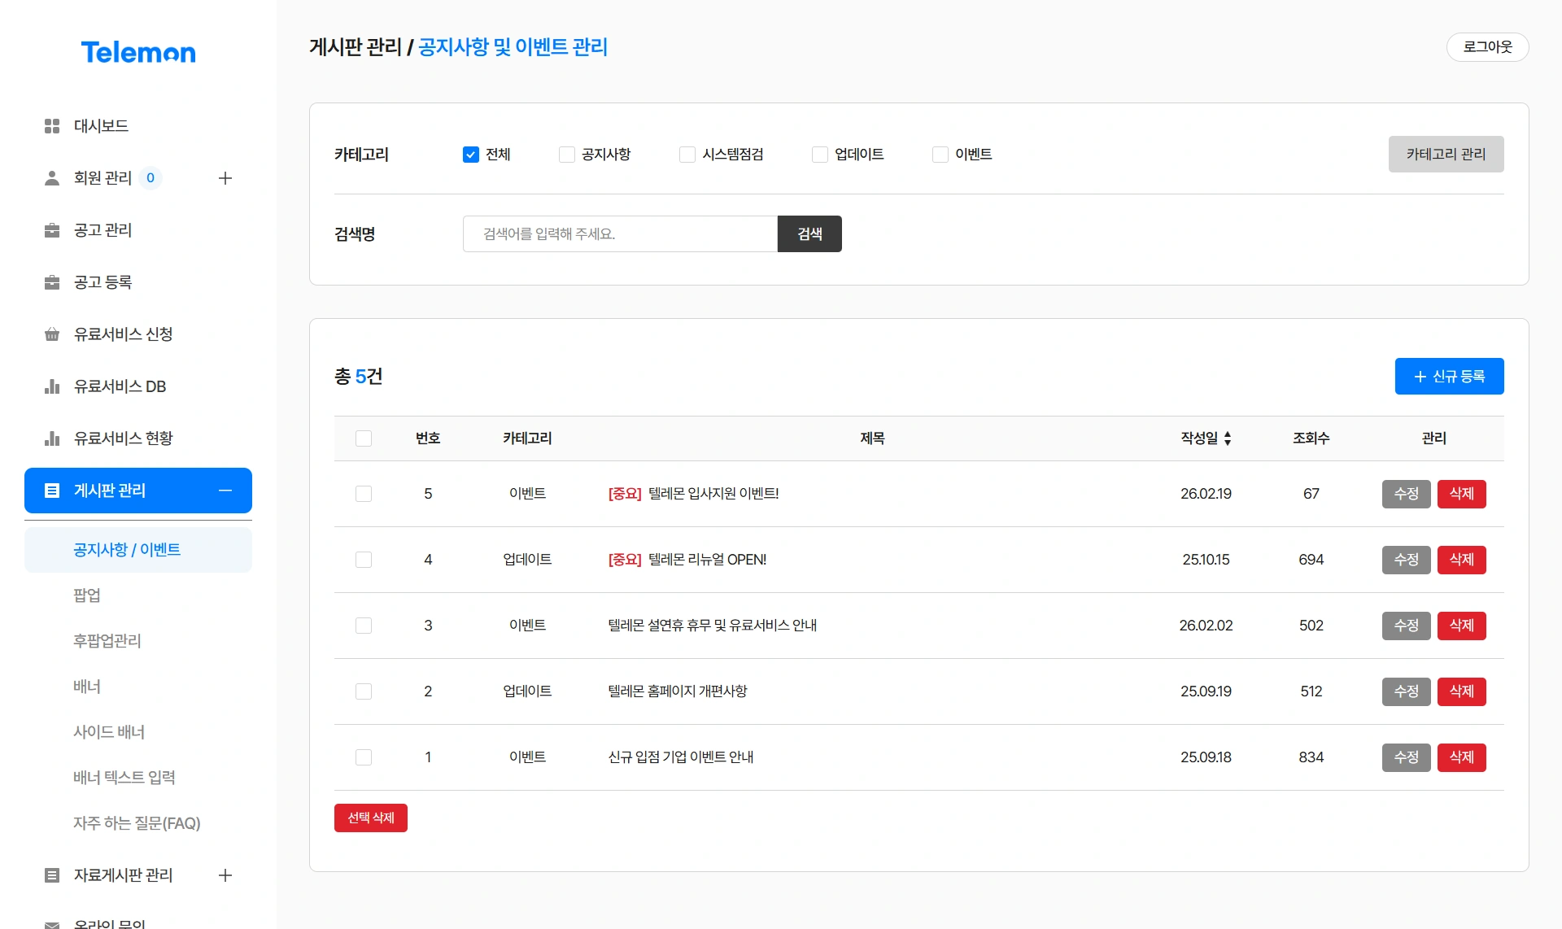Click the 온라인 문의 mail icon

51,923
